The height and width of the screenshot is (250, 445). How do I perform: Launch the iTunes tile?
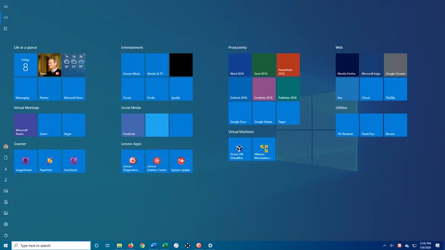[133, 89]
